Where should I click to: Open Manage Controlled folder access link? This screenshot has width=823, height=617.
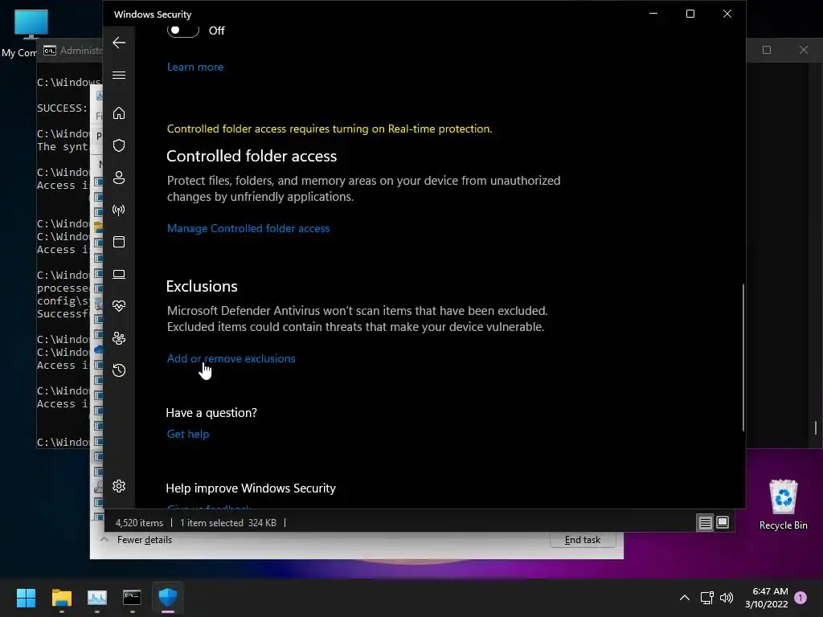(x=248, y=228)
